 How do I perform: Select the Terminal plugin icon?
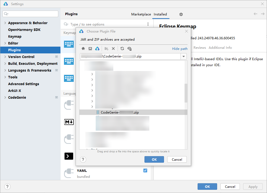[69, 156]
